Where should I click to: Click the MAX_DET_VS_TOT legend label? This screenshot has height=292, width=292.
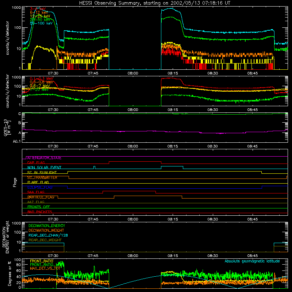click(x=45, y=268)
